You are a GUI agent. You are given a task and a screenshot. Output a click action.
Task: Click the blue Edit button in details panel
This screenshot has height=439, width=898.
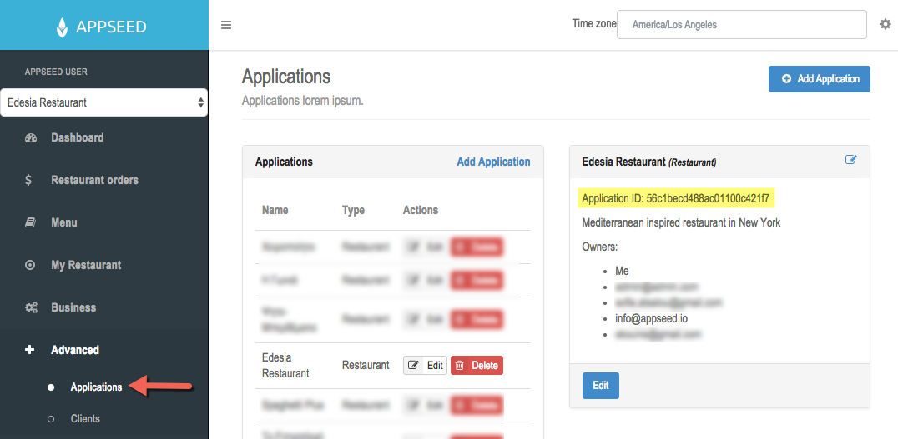pos(600,385)
